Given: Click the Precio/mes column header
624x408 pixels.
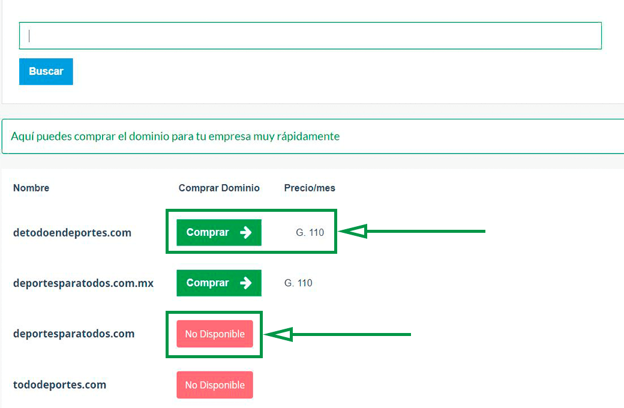Looking at the screenshot, I should [x=310, y=188].
